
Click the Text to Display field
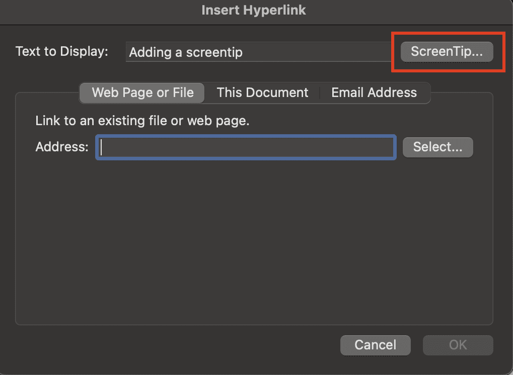258,52
